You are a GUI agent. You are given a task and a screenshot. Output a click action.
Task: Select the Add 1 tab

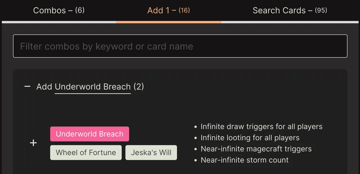[169, 10]
